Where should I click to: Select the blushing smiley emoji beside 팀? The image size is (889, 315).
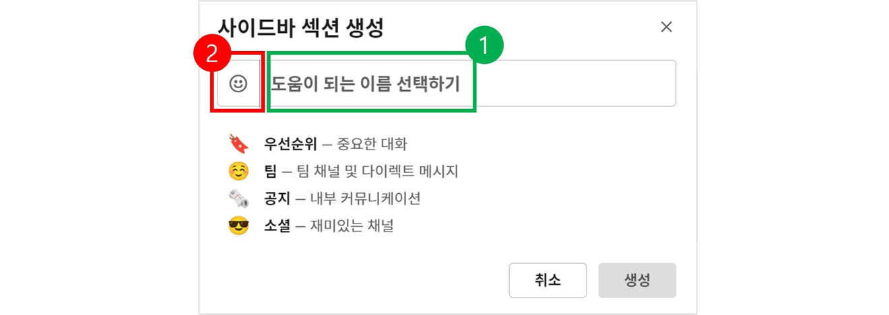238,172
